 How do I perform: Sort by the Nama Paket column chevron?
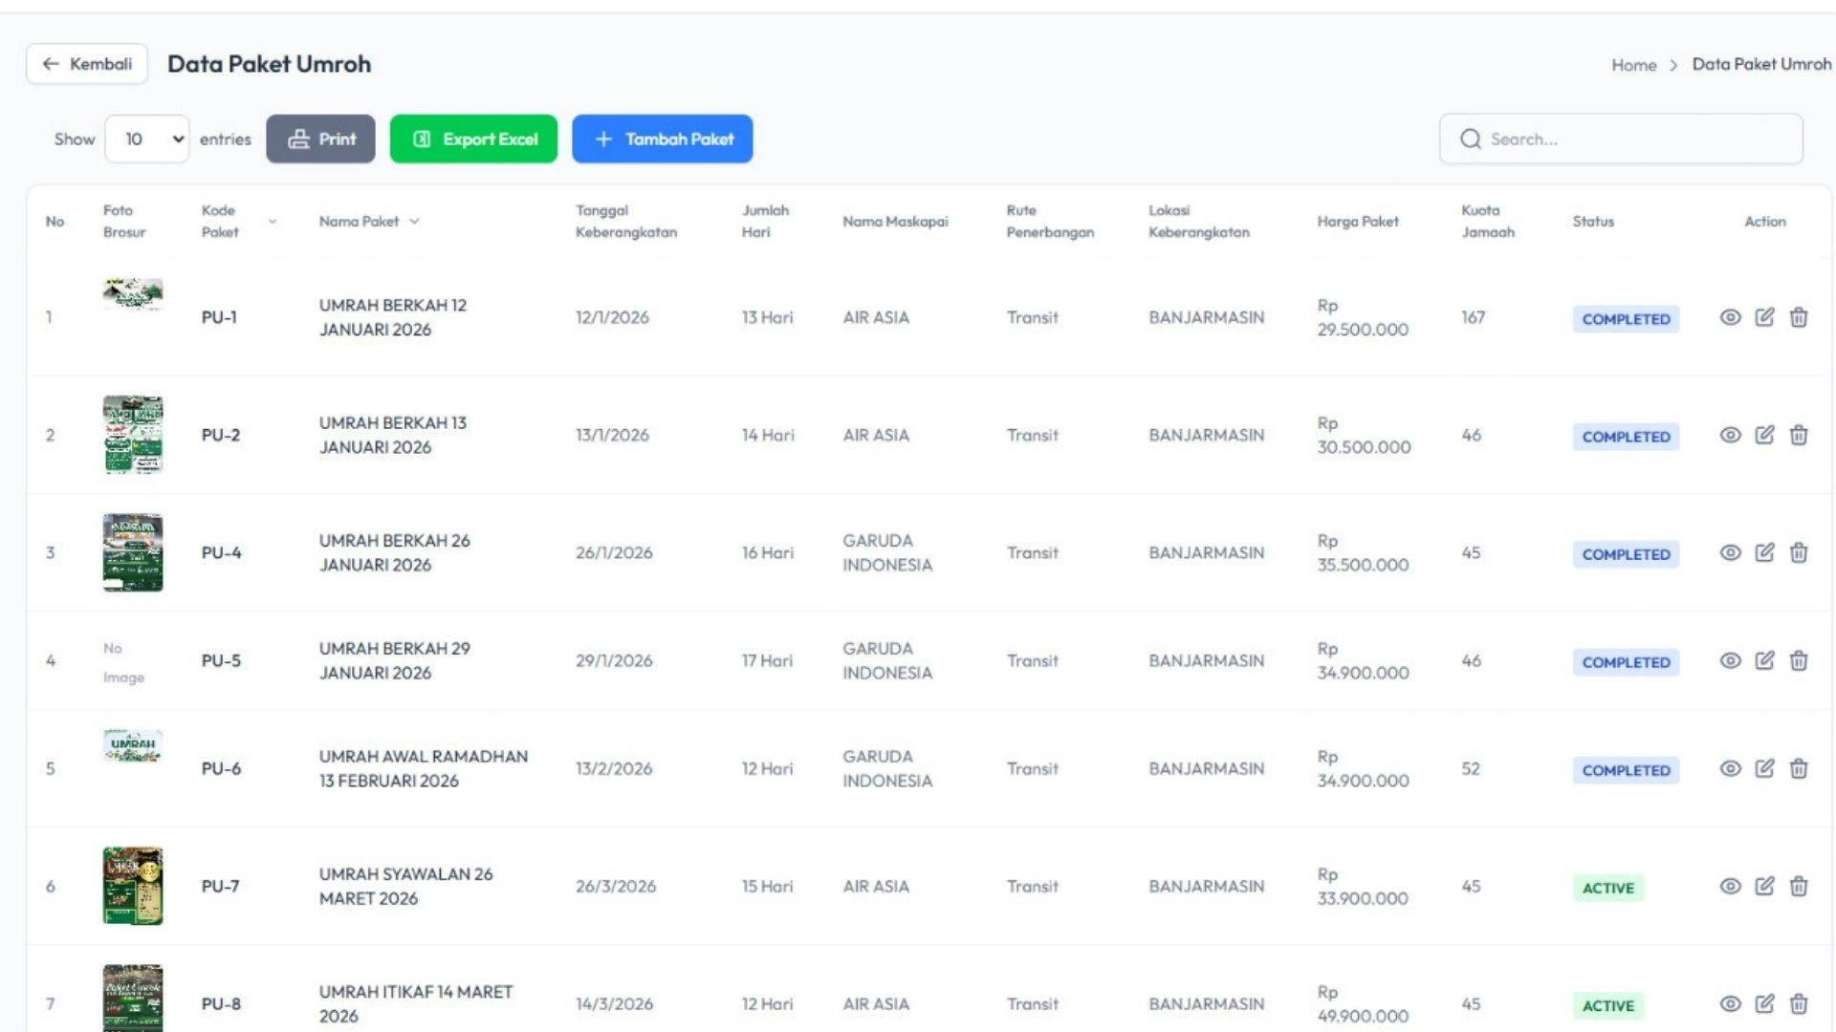pyautogui.click(x=414, y=222)
